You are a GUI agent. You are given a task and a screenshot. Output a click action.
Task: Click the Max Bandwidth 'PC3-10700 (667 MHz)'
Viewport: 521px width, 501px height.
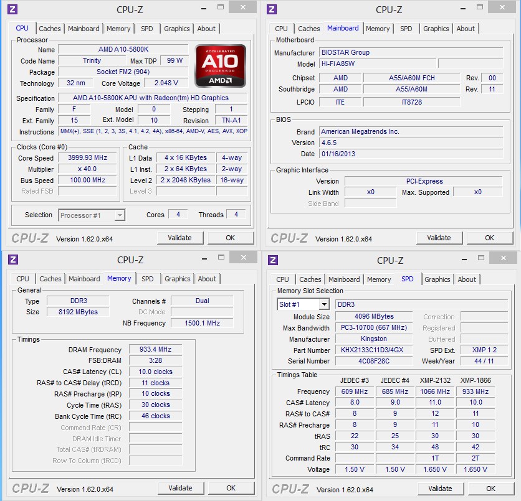(374, 328)
